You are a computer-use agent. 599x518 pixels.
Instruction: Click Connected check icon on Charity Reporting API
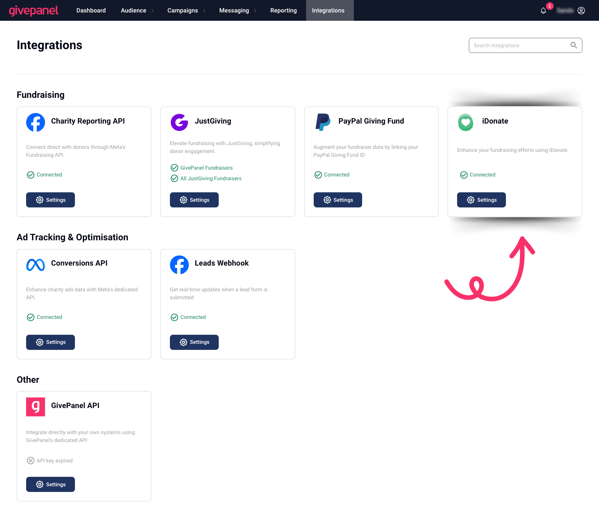[31, 175]
